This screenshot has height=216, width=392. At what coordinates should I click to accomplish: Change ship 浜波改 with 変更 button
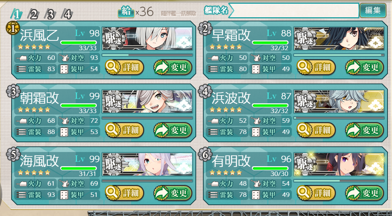coord(364,130)
